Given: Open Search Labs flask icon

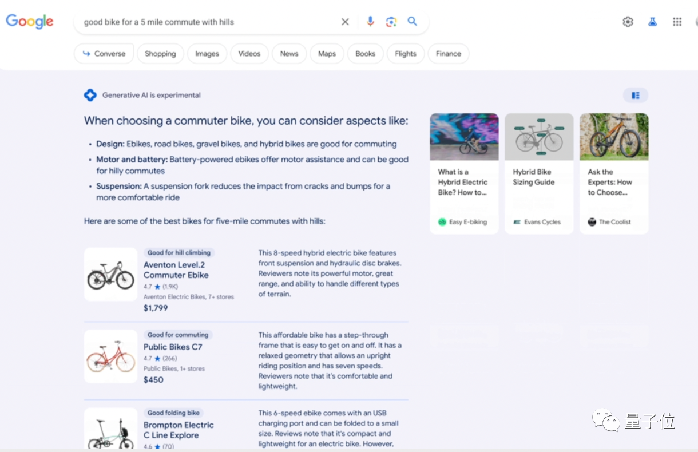Looking at the screenshot, I should pos(652,22).
